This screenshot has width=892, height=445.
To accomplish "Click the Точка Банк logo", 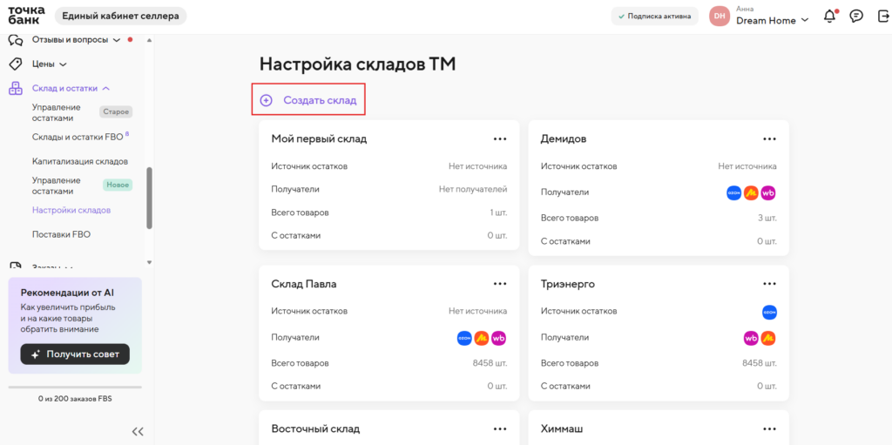I will 26,16.
